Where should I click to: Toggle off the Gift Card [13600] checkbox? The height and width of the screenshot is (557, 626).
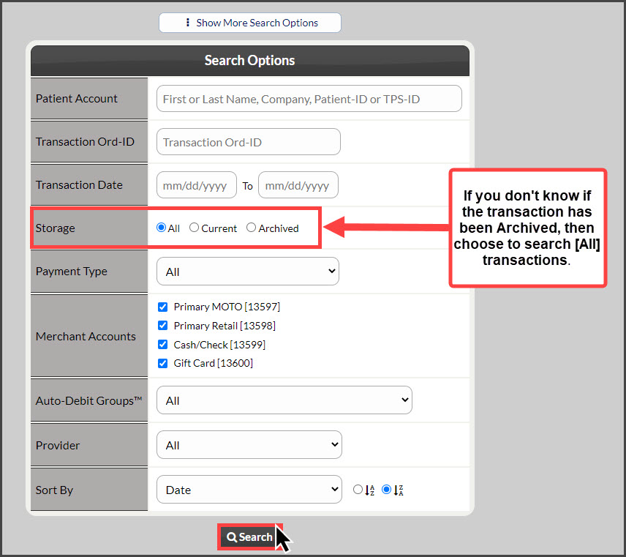(162, 362)
